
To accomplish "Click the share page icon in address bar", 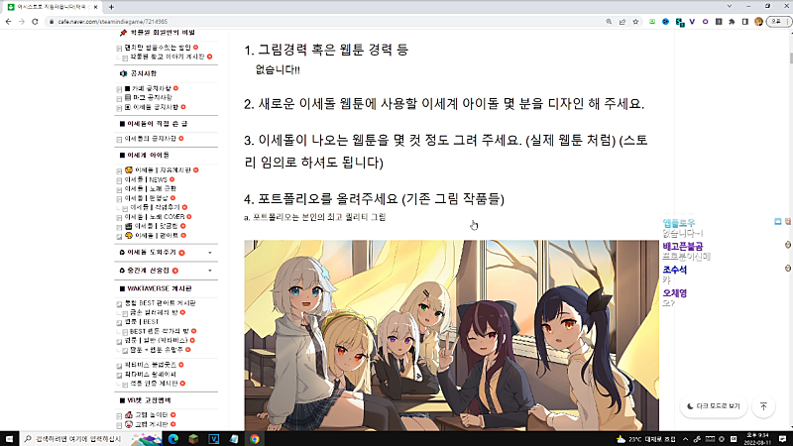I will [623, 22].
